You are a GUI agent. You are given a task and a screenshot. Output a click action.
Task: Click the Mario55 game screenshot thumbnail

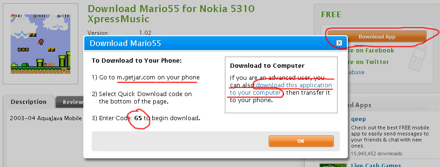point(41,44)
